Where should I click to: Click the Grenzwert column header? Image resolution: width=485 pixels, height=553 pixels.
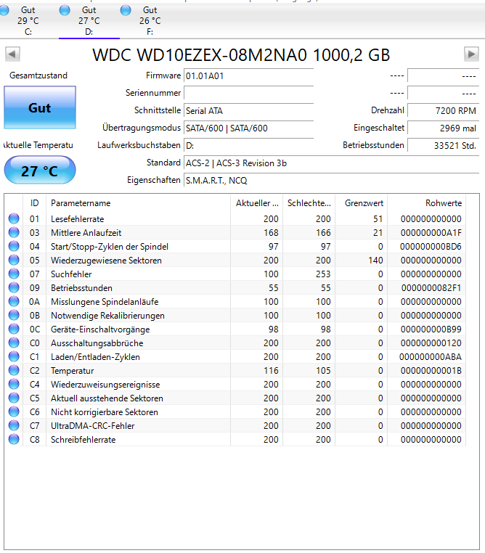[361, 203]
